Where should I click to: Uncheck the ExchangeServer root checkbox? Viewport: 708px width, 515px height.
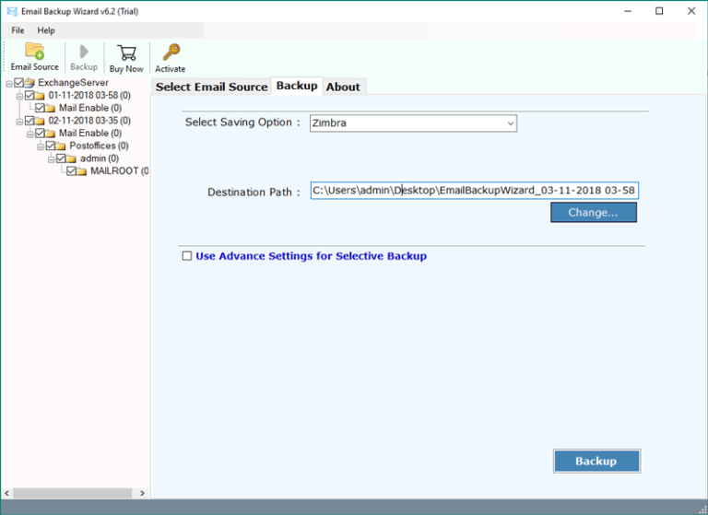tap(18, 83)
